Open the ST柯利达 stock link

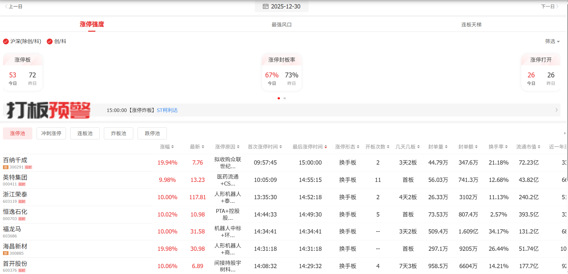[167, 110]
